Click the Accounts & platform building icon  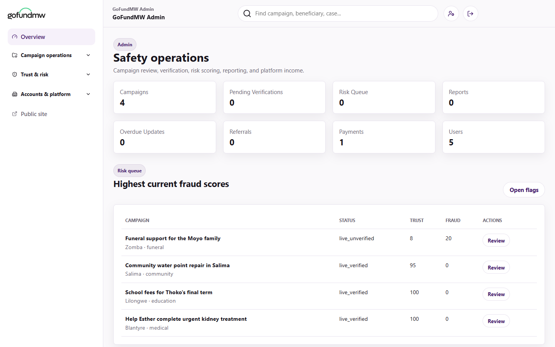coord(15,94)
